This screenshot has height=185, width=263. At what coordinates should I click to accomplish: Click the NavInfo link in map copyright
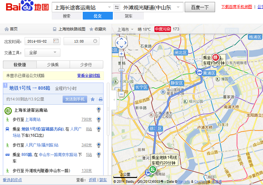[184, 181]
